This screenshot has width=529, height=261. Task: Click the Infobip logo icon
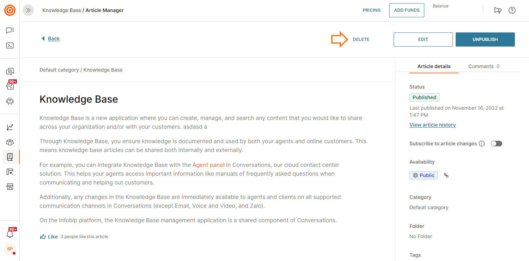[x=10, y=10]
